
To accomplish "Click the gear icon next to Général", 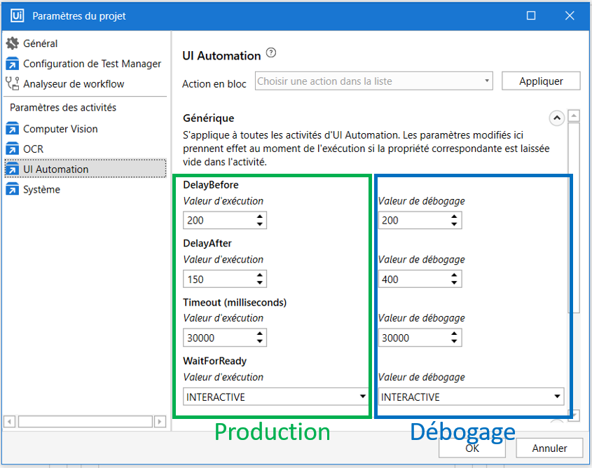I will pos(13,43).
